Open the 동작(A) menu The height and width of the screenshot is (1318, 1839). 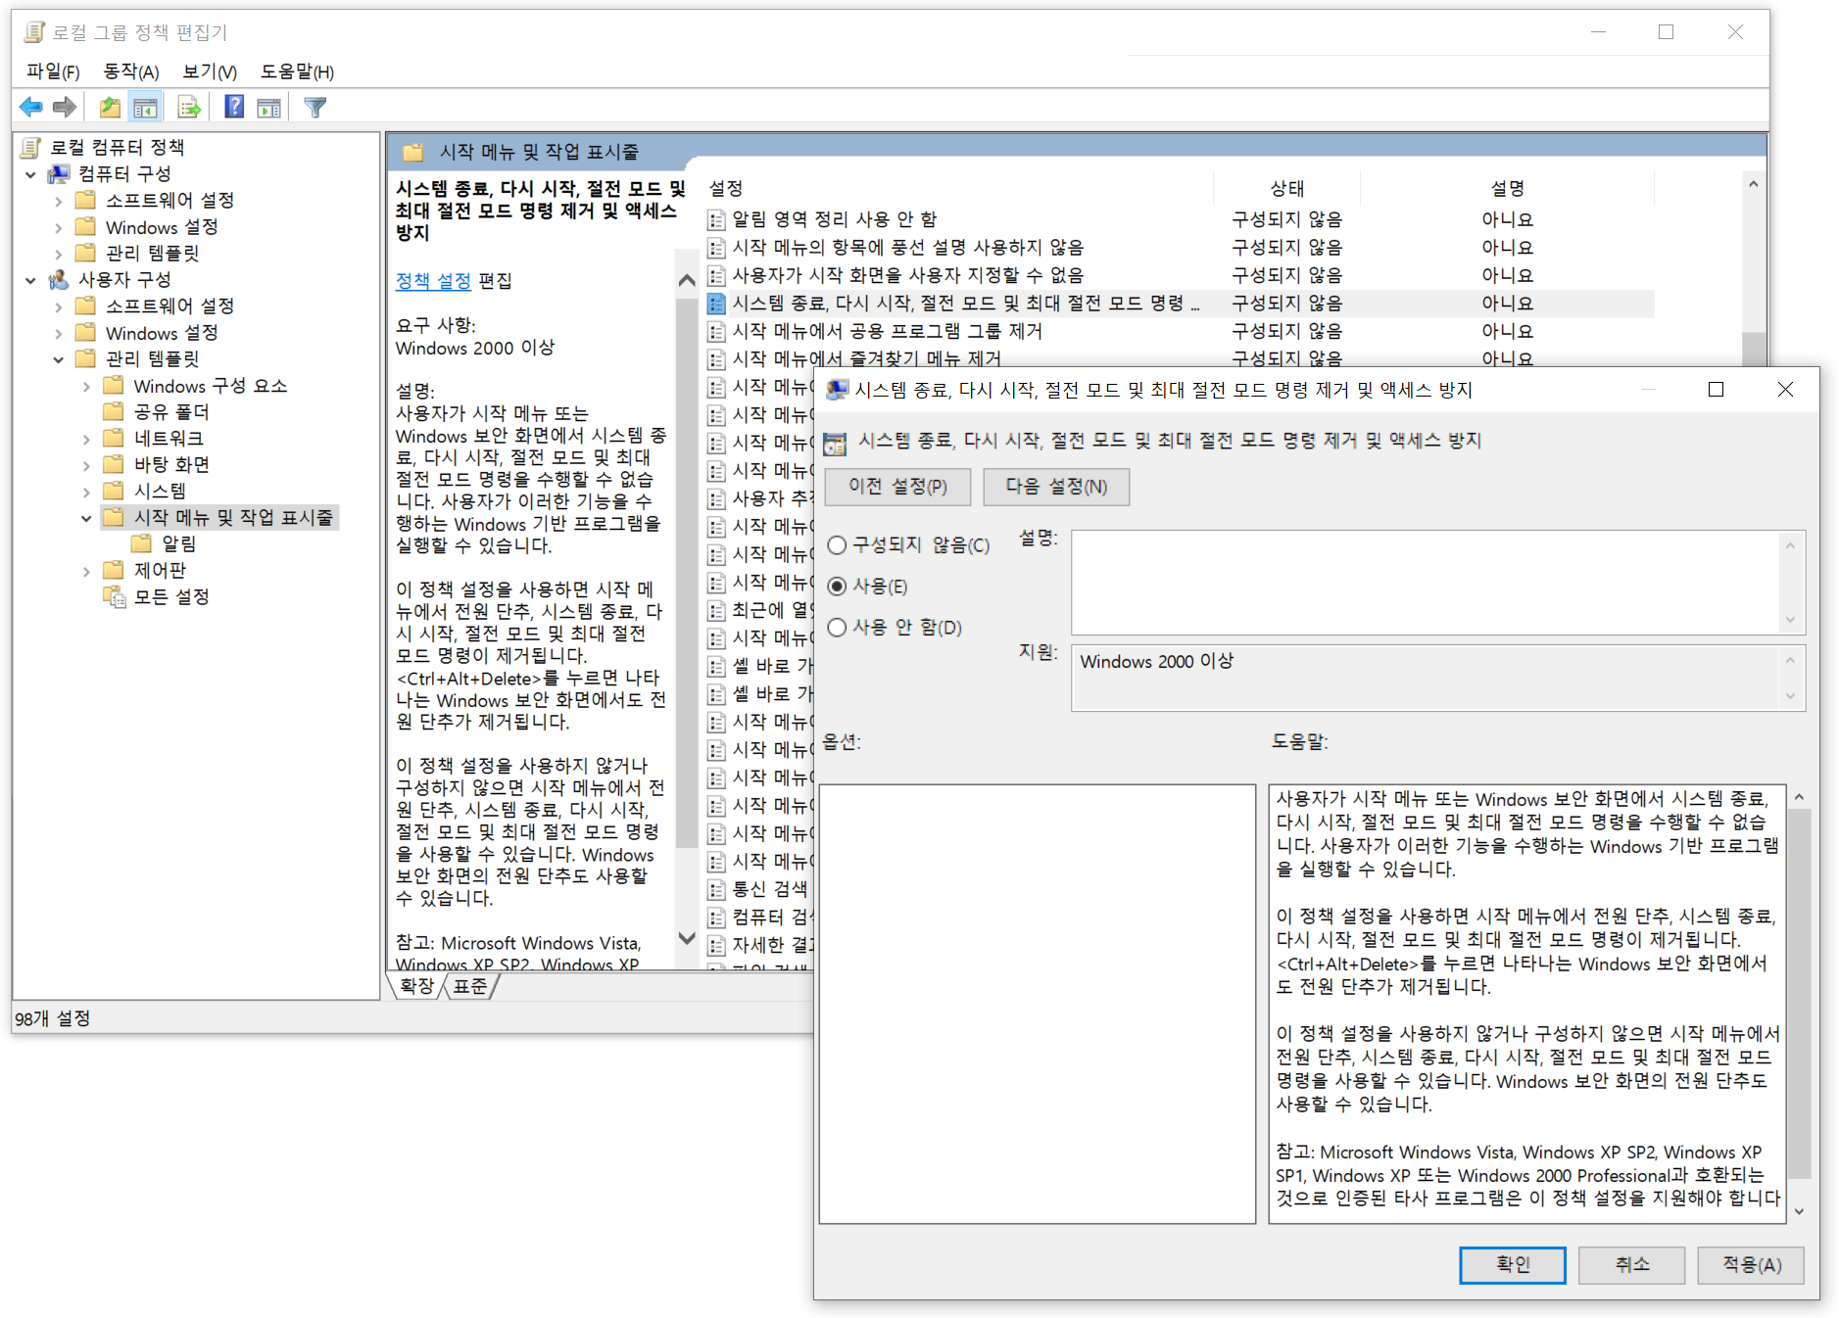click(130, 71)
